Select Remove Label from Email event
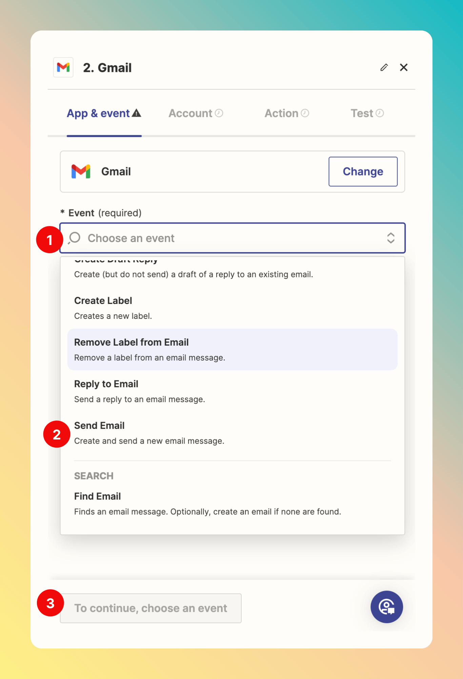 point(233,350)
